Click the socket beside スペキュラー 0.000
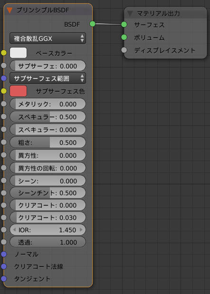This screenshot has height=294, width=210. pyautogui.click(x=4, y=129)
